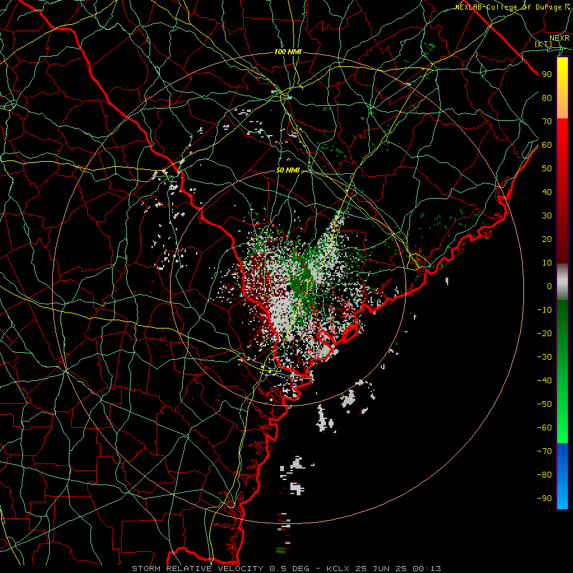Click the "-50" value on the velocity scale
This screenshot has height=573, width=573.
(544, 404)
